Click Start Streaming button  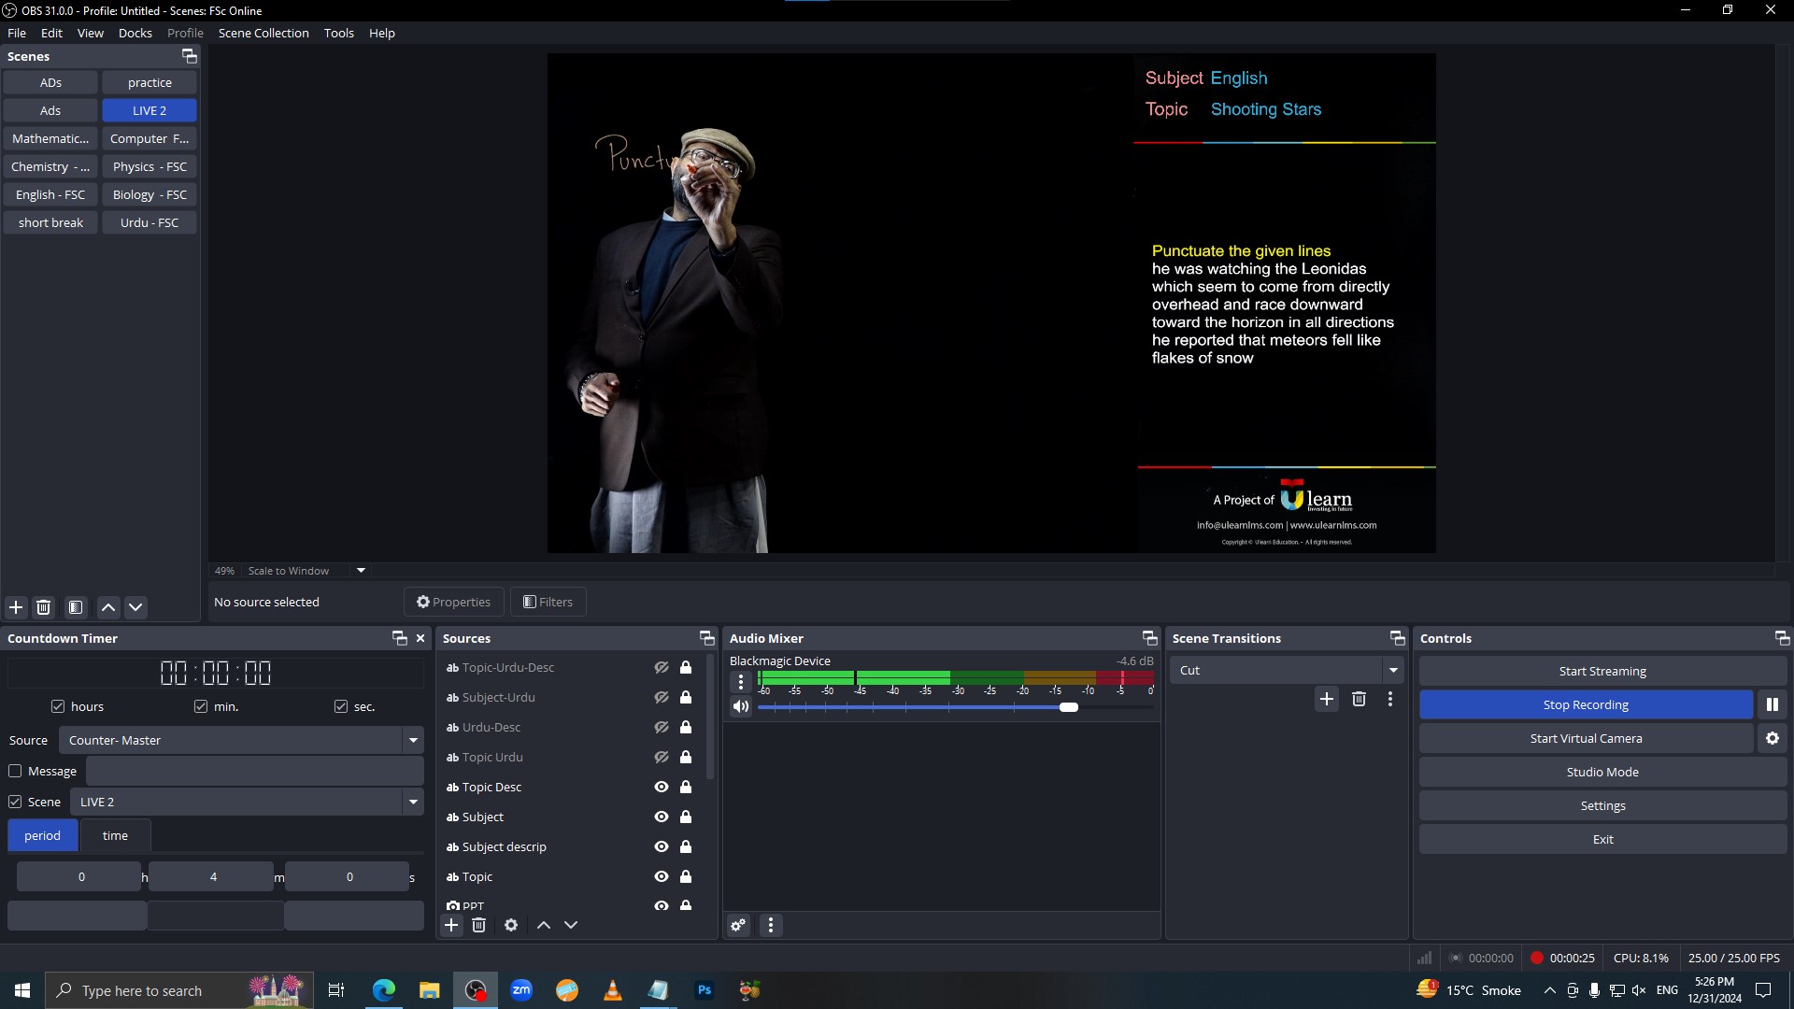(x=1602, y=671)
